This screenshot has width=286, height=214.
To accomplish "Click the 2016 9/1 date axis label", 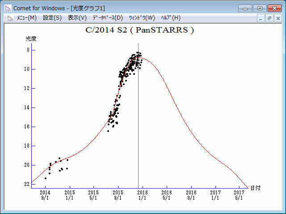I will pos(191,195).
